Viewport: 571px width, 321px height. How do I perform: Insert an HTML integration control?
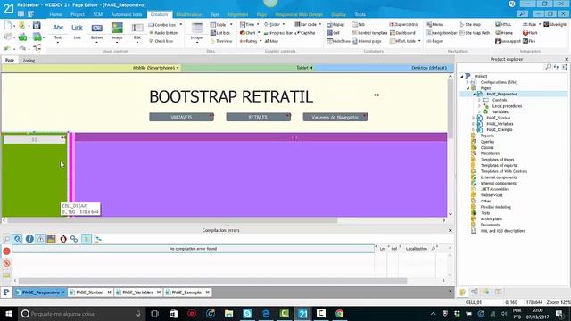click(503, 24)
